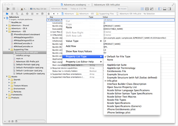Screen dimensions: 178x126
Task: Show the Log navigator
Action: coord(42,14)
